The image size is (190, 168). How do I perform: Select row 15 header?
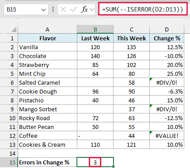(x=9, y=162)
